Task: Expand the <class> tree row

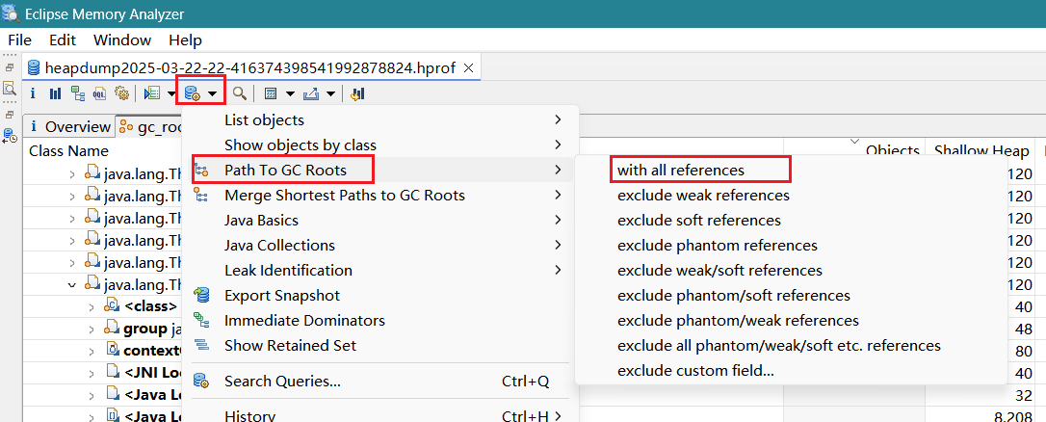Action: click(92, 306)
